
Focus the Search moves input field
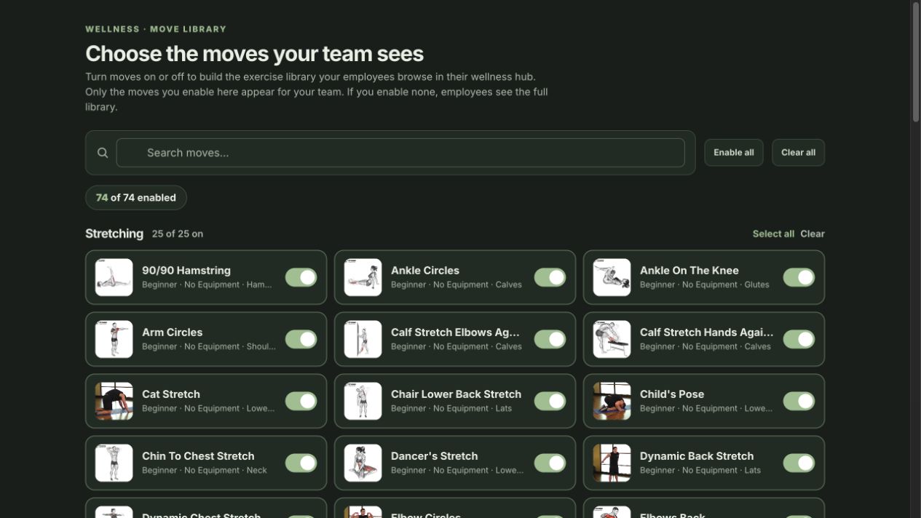coord(400,153)
